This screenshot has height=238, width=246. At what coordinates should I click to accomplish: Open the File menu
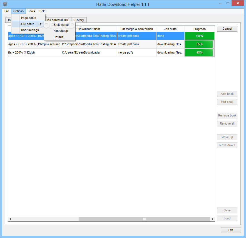pos(7,11)
